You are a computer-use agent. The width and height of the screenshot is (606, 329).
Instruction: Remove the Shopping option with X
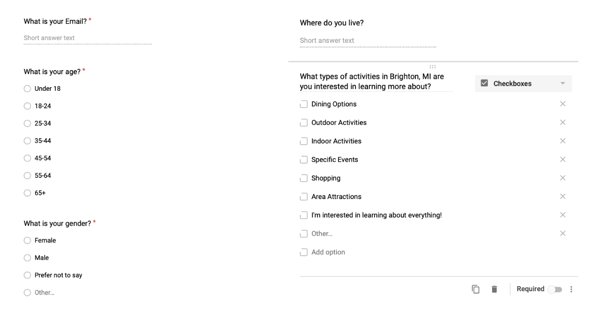click(x=563, y=178)
